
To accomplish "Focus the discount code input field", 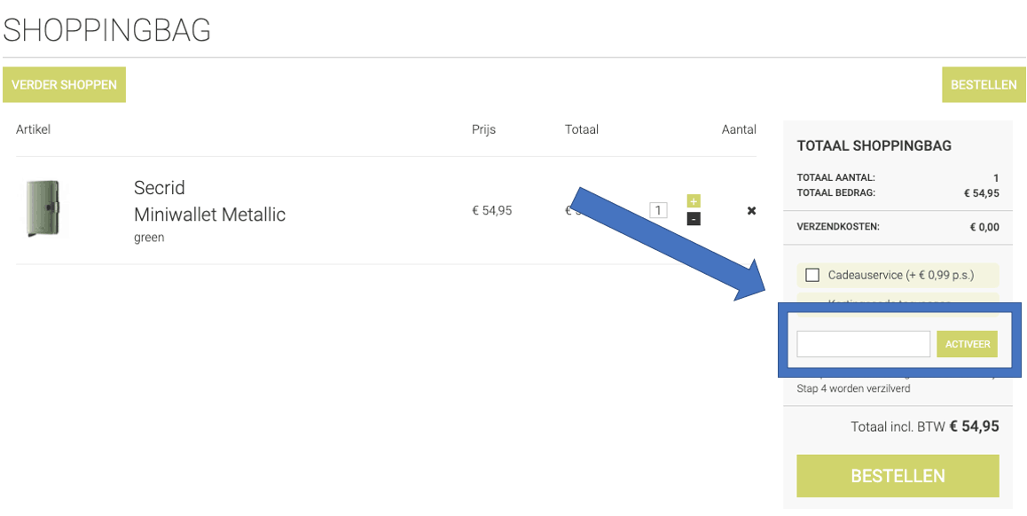I will tap(863, 344).
